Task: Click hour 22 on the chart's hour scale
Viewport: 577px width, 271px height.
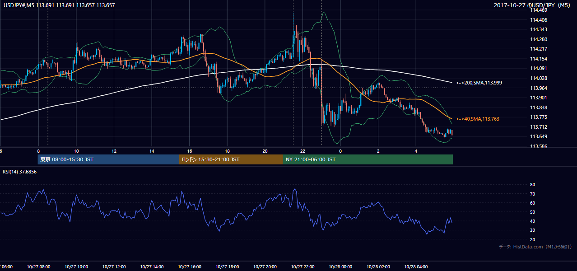Action: click(302, 151)
